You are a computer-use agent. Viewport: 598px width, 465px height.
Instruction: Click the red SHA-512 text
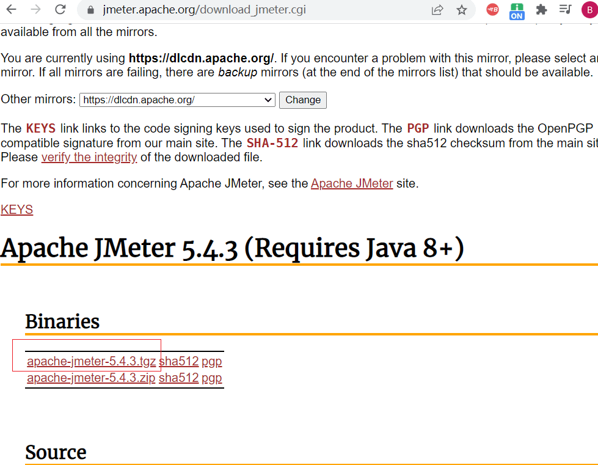pos(272,143)
